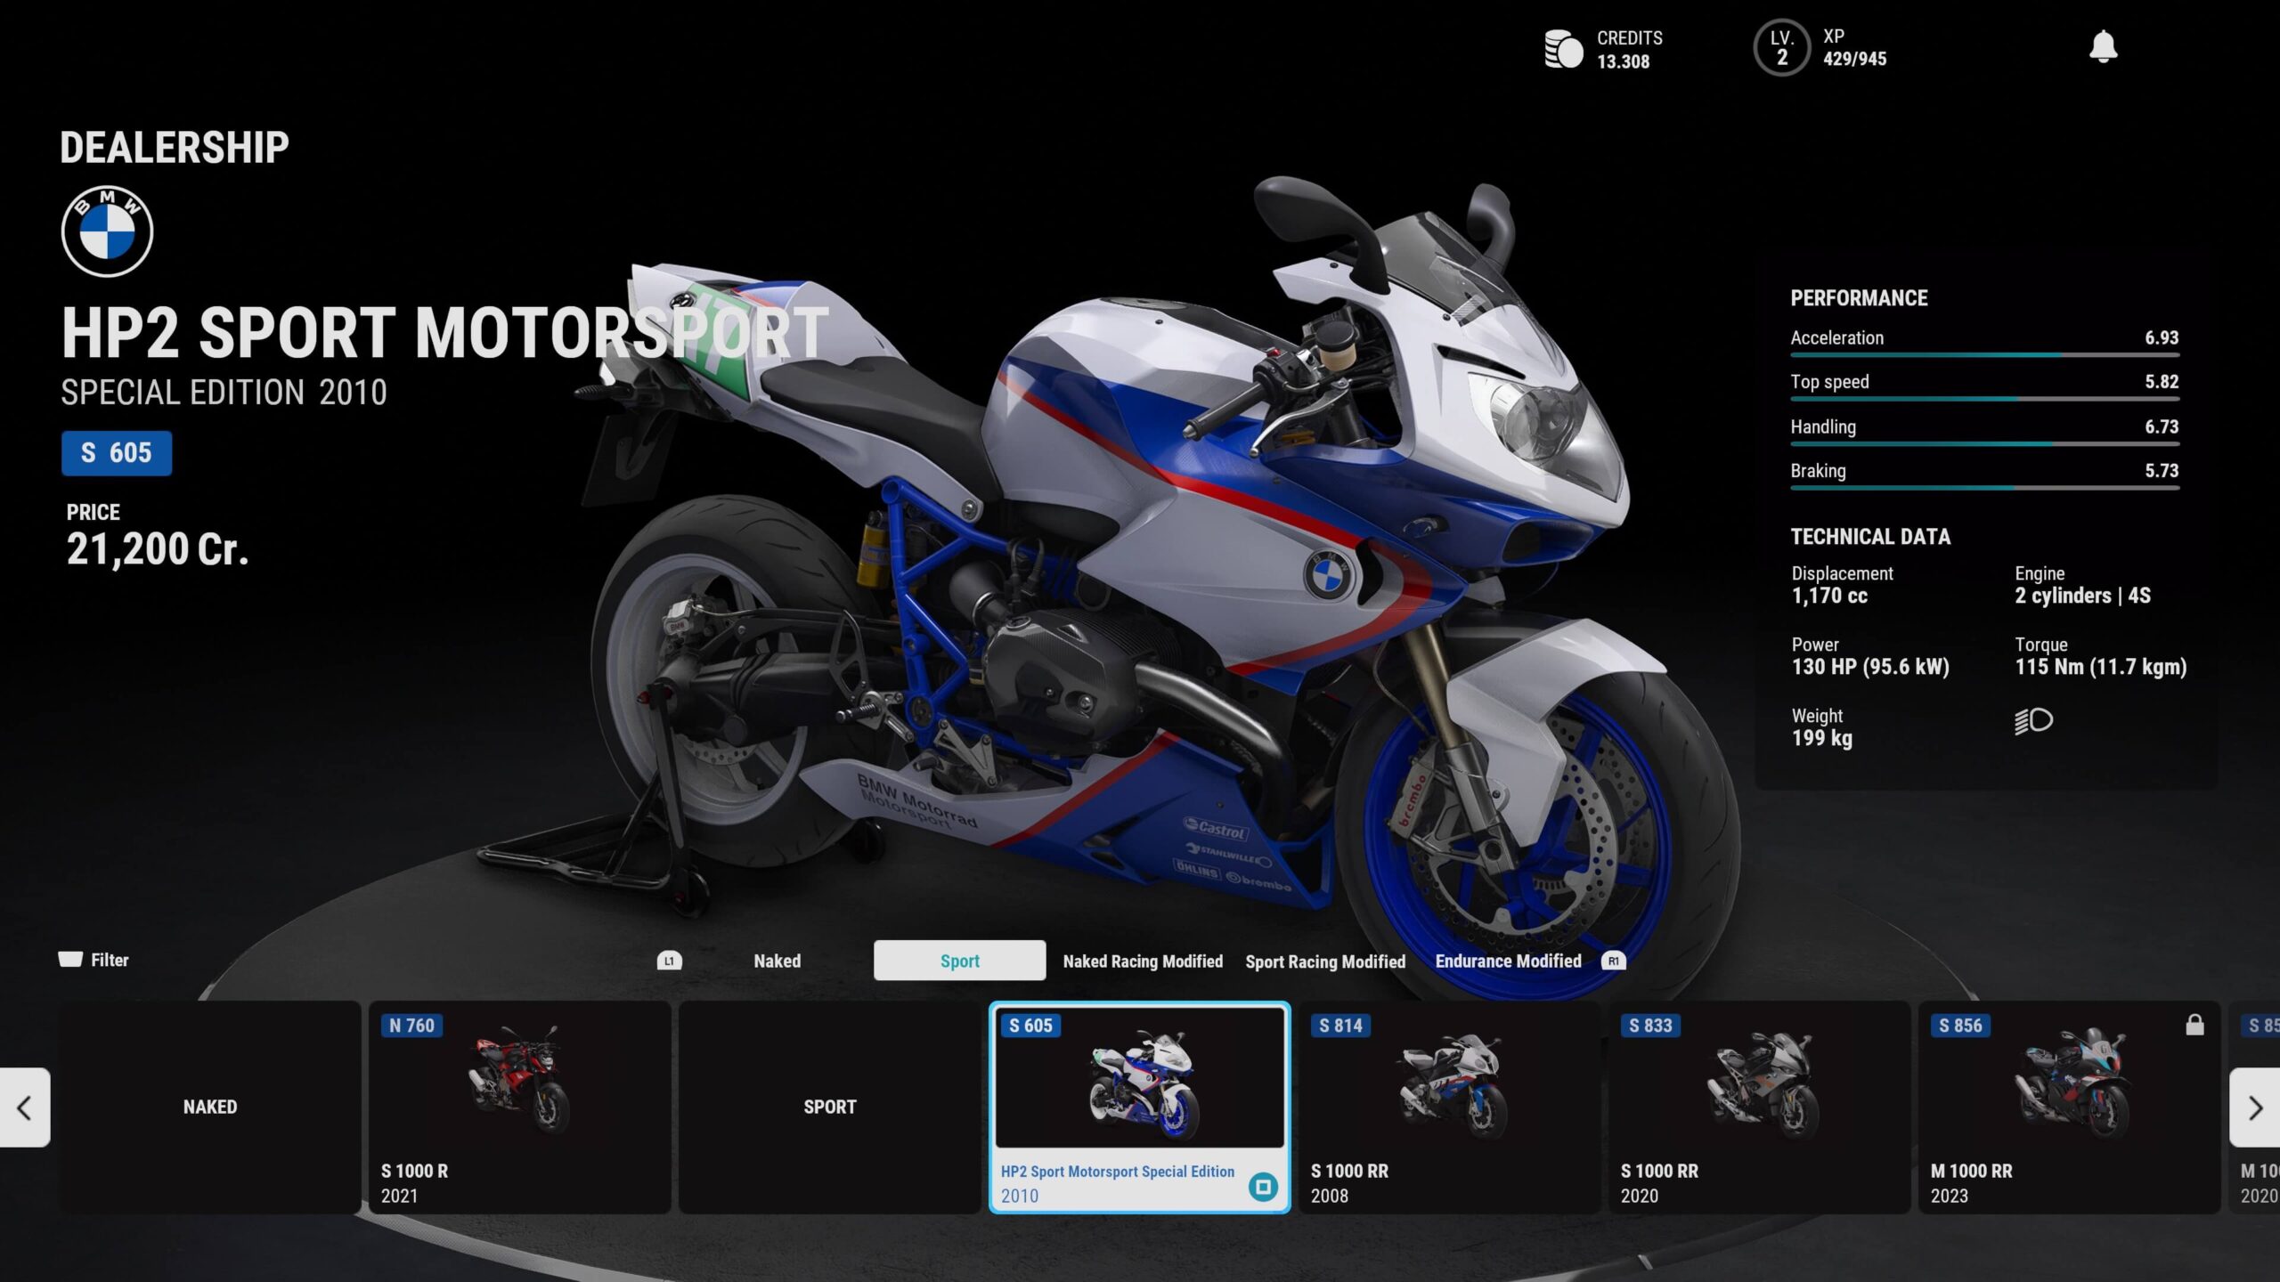Open the Endurance Modified tab

1508,961
